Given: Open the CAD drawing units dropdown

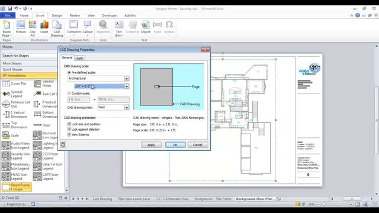Looking at the screenshot, I should point(126,107).
